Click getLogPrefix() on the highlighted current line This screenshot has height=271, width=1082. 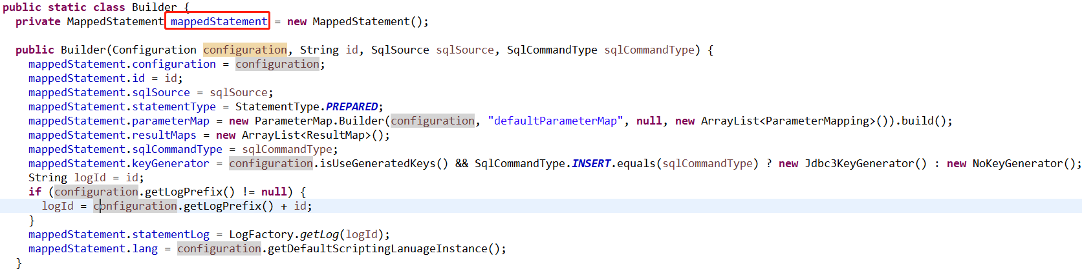click(x=229, y=206)
